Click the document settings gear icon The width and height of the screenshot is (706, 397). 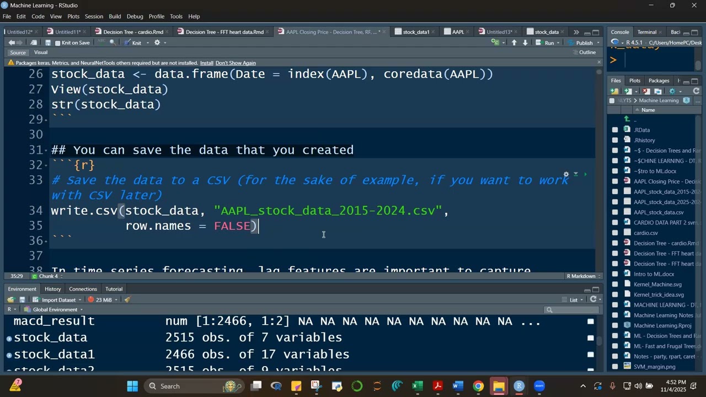click(x=157, y=42)
